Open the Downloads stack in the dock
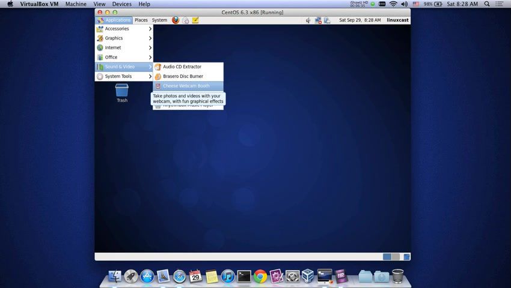 382,276
